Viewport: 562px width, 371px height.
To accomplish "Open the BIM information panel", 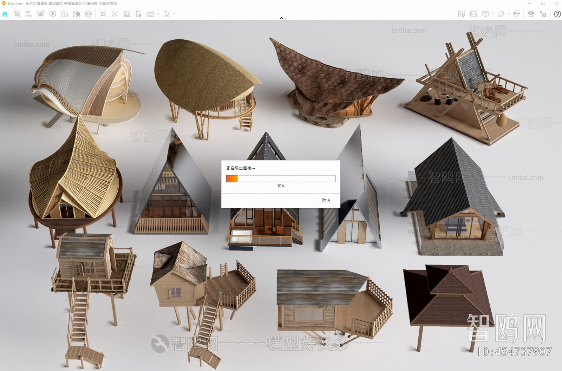I will click(x=29, y=14).
